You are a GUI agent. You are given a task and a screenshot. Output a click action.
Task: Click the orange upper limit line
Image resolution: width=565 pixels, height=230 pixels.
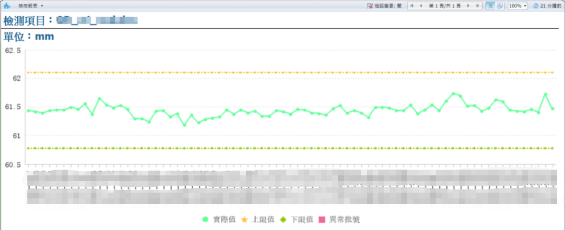[x=288, y=72]
